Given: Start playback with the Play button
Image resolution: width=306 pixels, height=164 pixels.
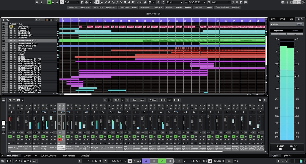Looking at the screenshot, I should point(162,161).
